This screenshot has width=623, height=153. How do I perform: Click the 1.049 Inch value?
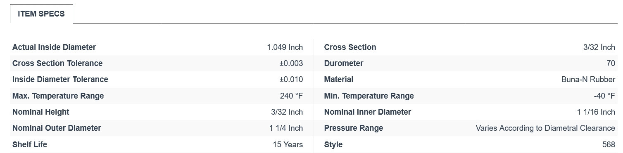[x=285, y=47]
